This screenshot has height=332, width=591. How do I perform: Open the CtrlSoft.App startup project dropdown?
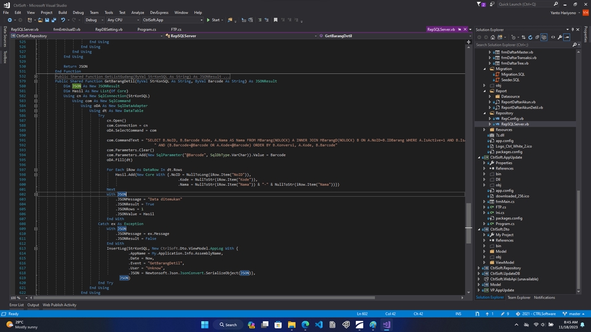point(172,20)
